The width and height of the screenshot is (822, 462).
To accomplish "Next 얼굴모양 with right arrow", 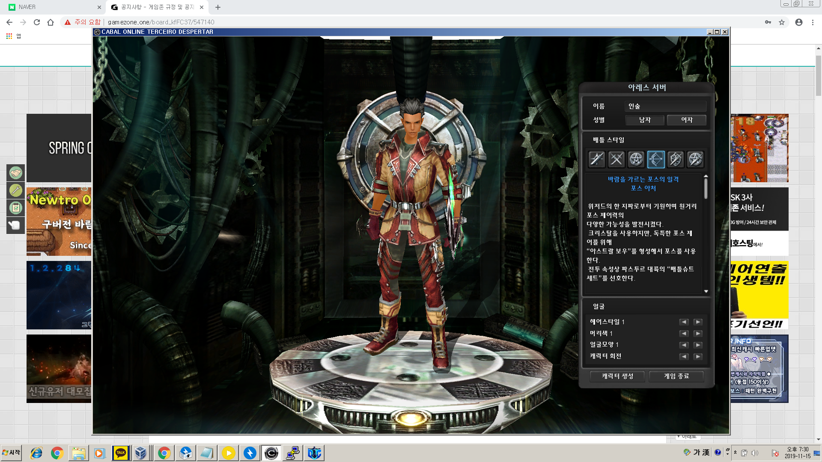I will pos(698,345).
